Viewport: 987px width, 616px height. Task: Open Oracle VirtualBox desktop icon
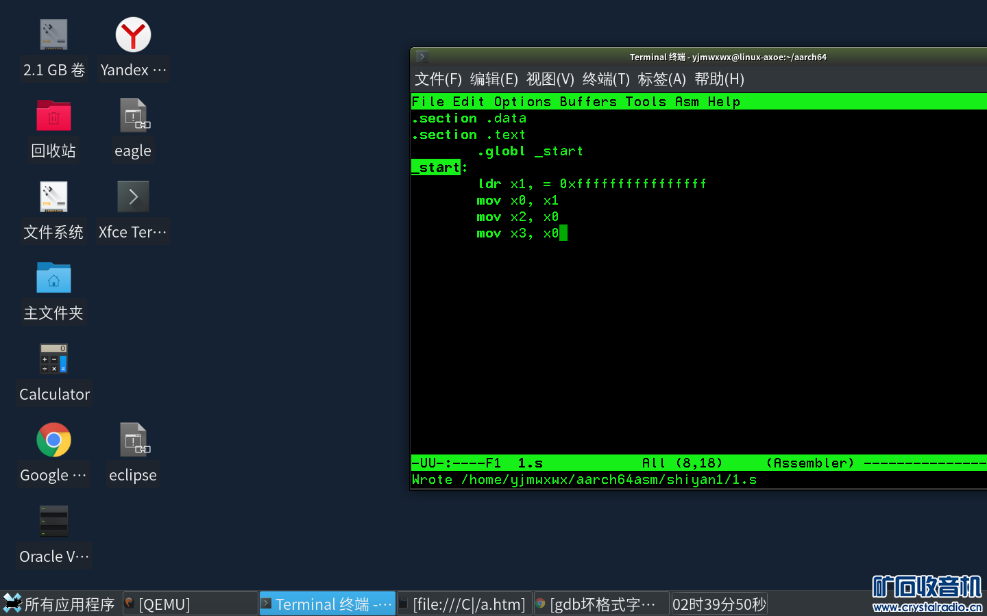(53, 522)
